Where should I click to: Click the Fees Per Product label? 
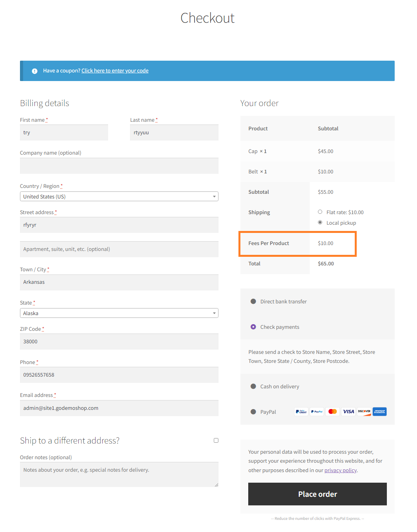pyautogui.click(x=269, y=243)
